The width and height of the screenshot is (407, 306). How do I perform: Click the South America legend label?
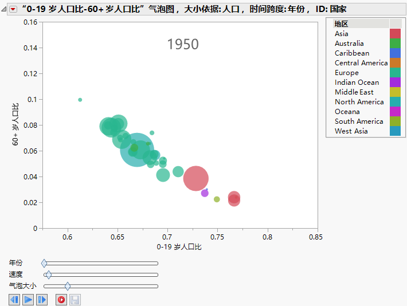pyautogui.click(x=359, y=121)
